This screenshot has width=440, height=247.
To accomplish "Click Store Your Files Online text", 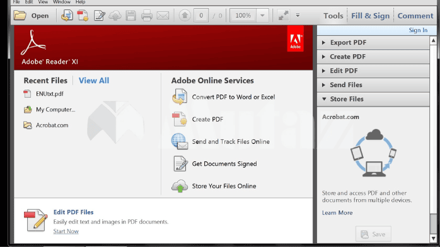I will (x=224, y=186).
